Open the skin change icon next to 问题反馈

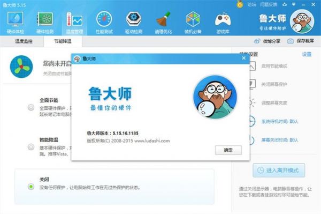(x=285, y=4)
